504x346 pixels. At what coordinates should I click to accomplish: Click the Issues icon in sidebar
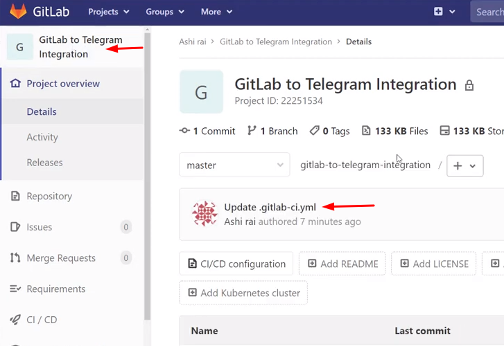15,227
